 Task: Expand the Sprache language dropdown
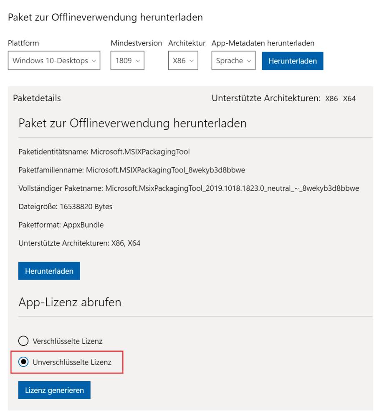click(x=233, y=60)
